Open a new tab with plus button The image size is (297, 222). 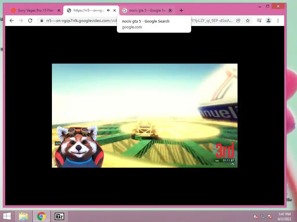tap(181, 10)
